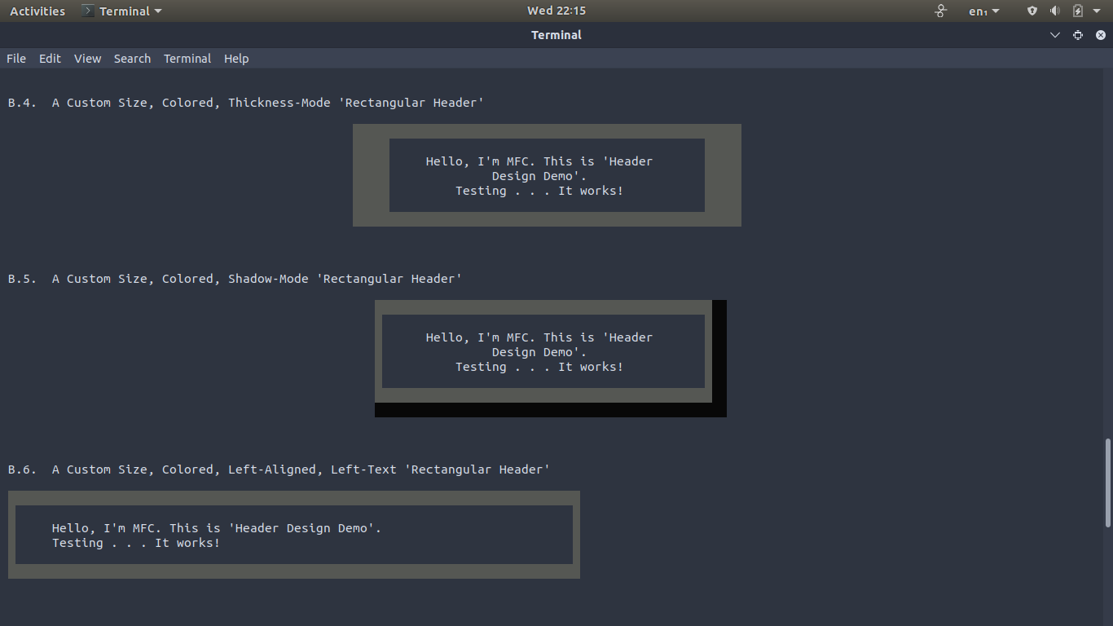This screenshot has width=1113, height=626.
Task: Click the battery icon in the system tray
Action: (x=1077, y=11)
